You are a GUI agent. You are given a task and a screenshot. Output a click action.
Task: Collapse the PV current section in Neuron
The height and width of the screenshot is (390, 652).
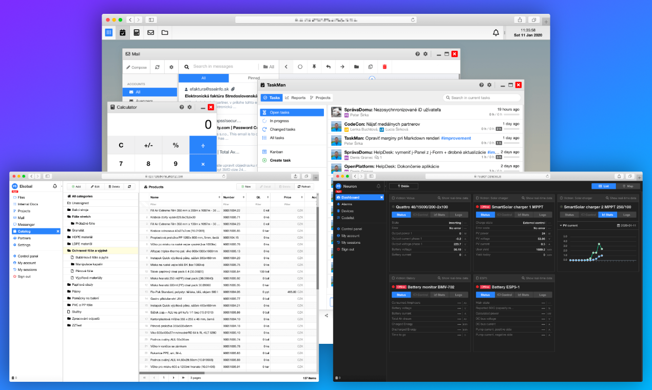pyautogui.click(x=561, y=225)
